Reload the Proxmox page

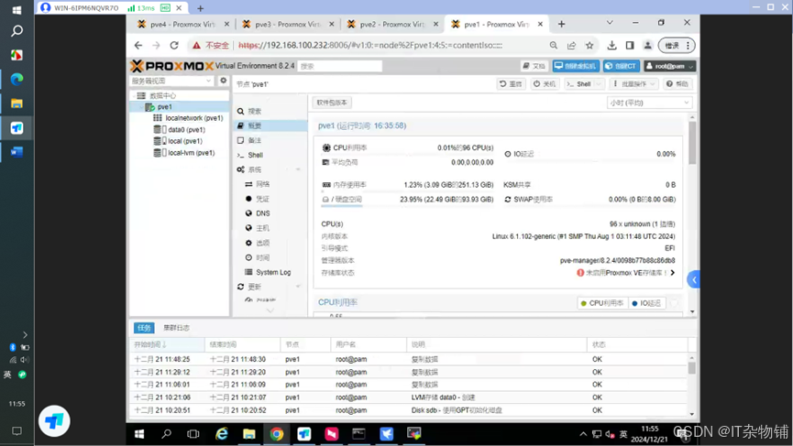click(x=174, y=46)
